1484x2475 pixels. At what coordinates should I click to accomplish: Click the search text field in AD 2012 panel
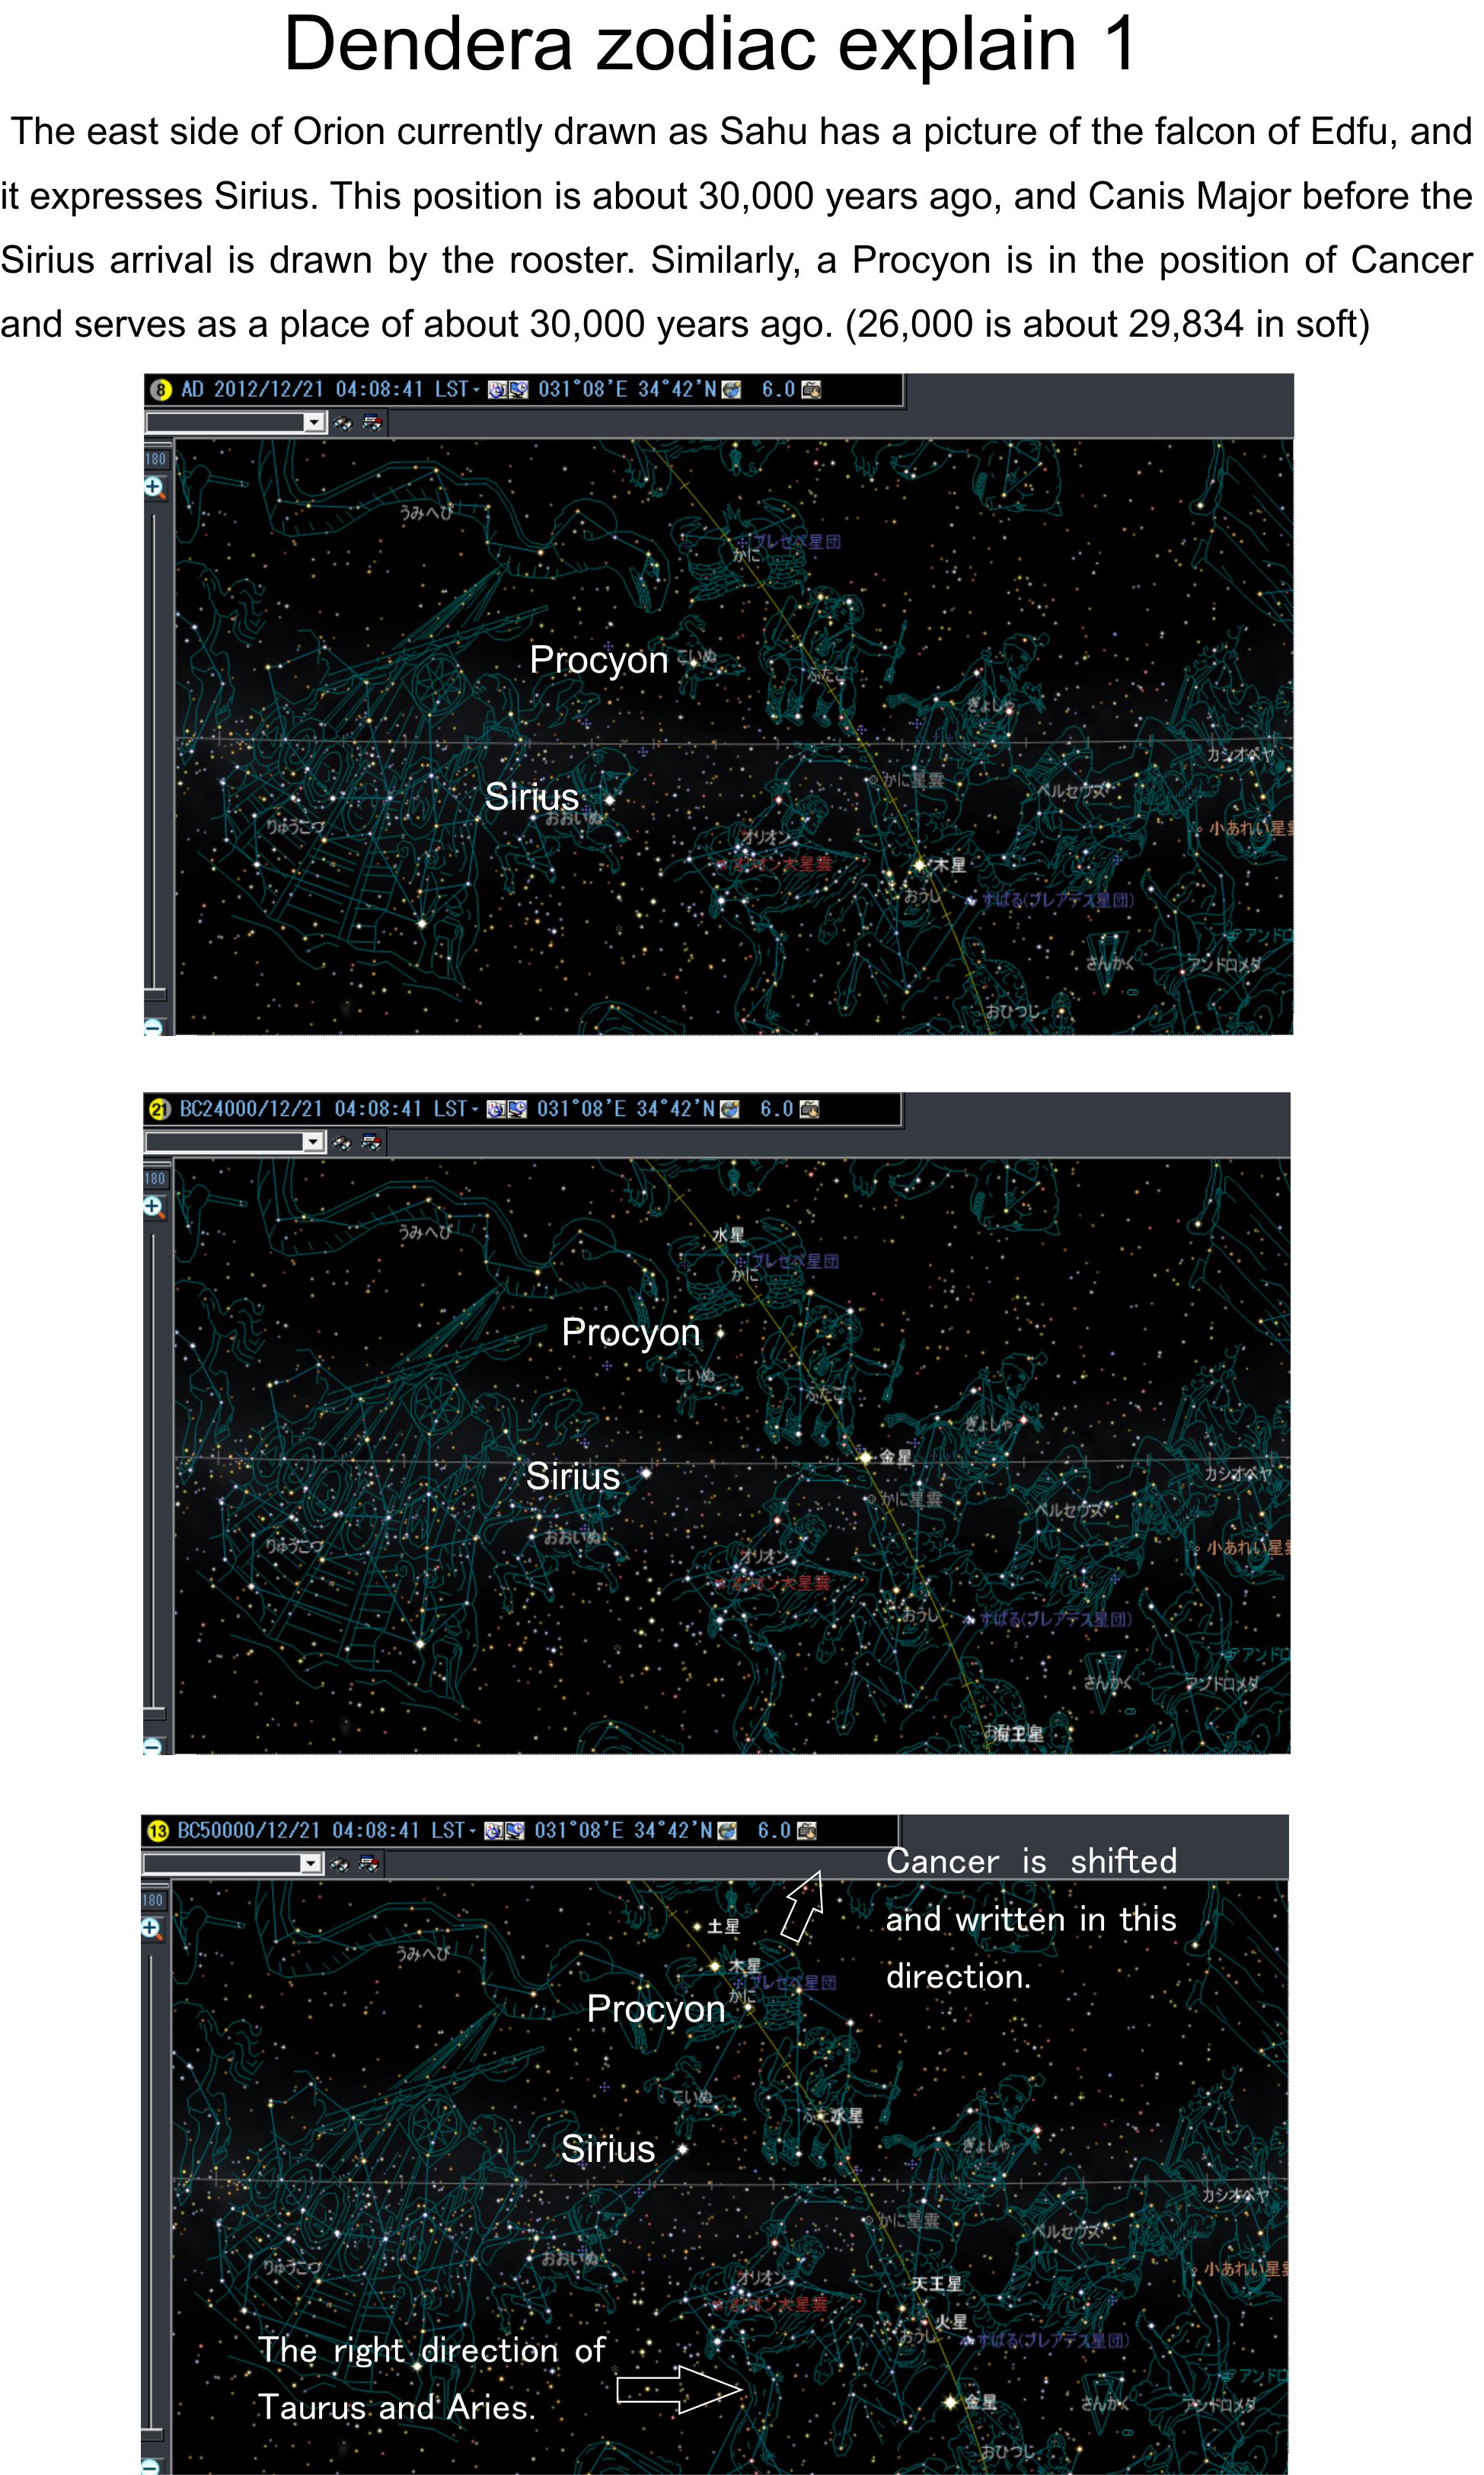coord(226,422)
